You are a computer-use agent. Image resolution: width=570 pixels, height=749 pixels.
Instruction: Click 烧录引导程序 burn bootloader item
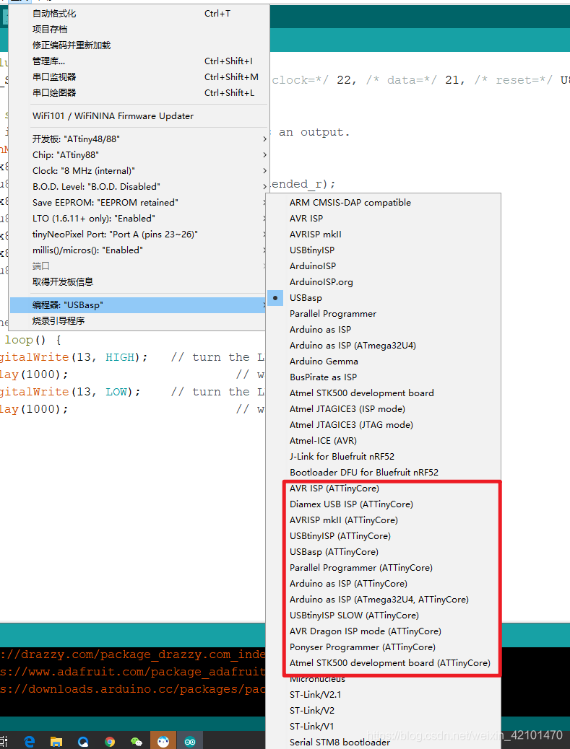click(x=138, y=320)
